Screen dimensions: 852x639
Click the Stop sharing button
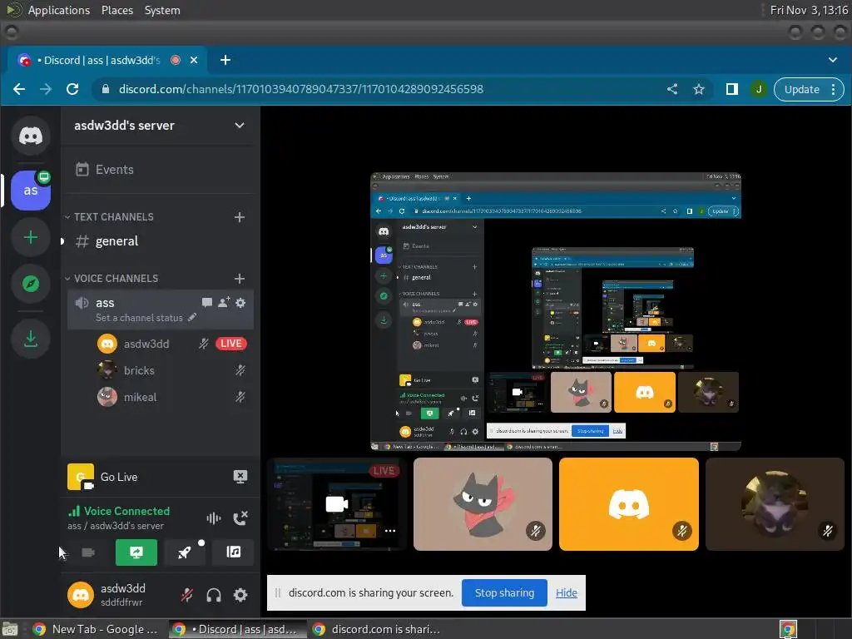pos(504,592)
